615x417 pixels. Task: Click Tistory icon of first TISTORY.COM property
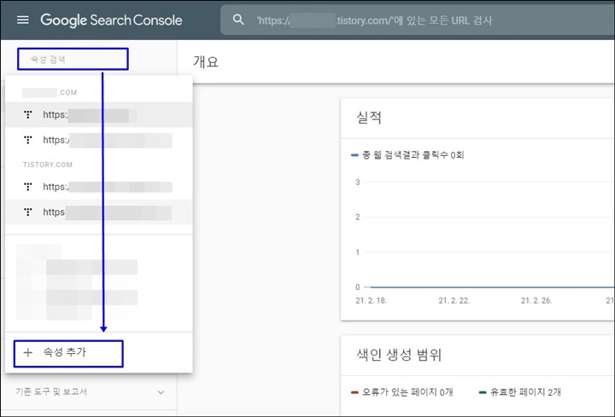tap(28, 187)
